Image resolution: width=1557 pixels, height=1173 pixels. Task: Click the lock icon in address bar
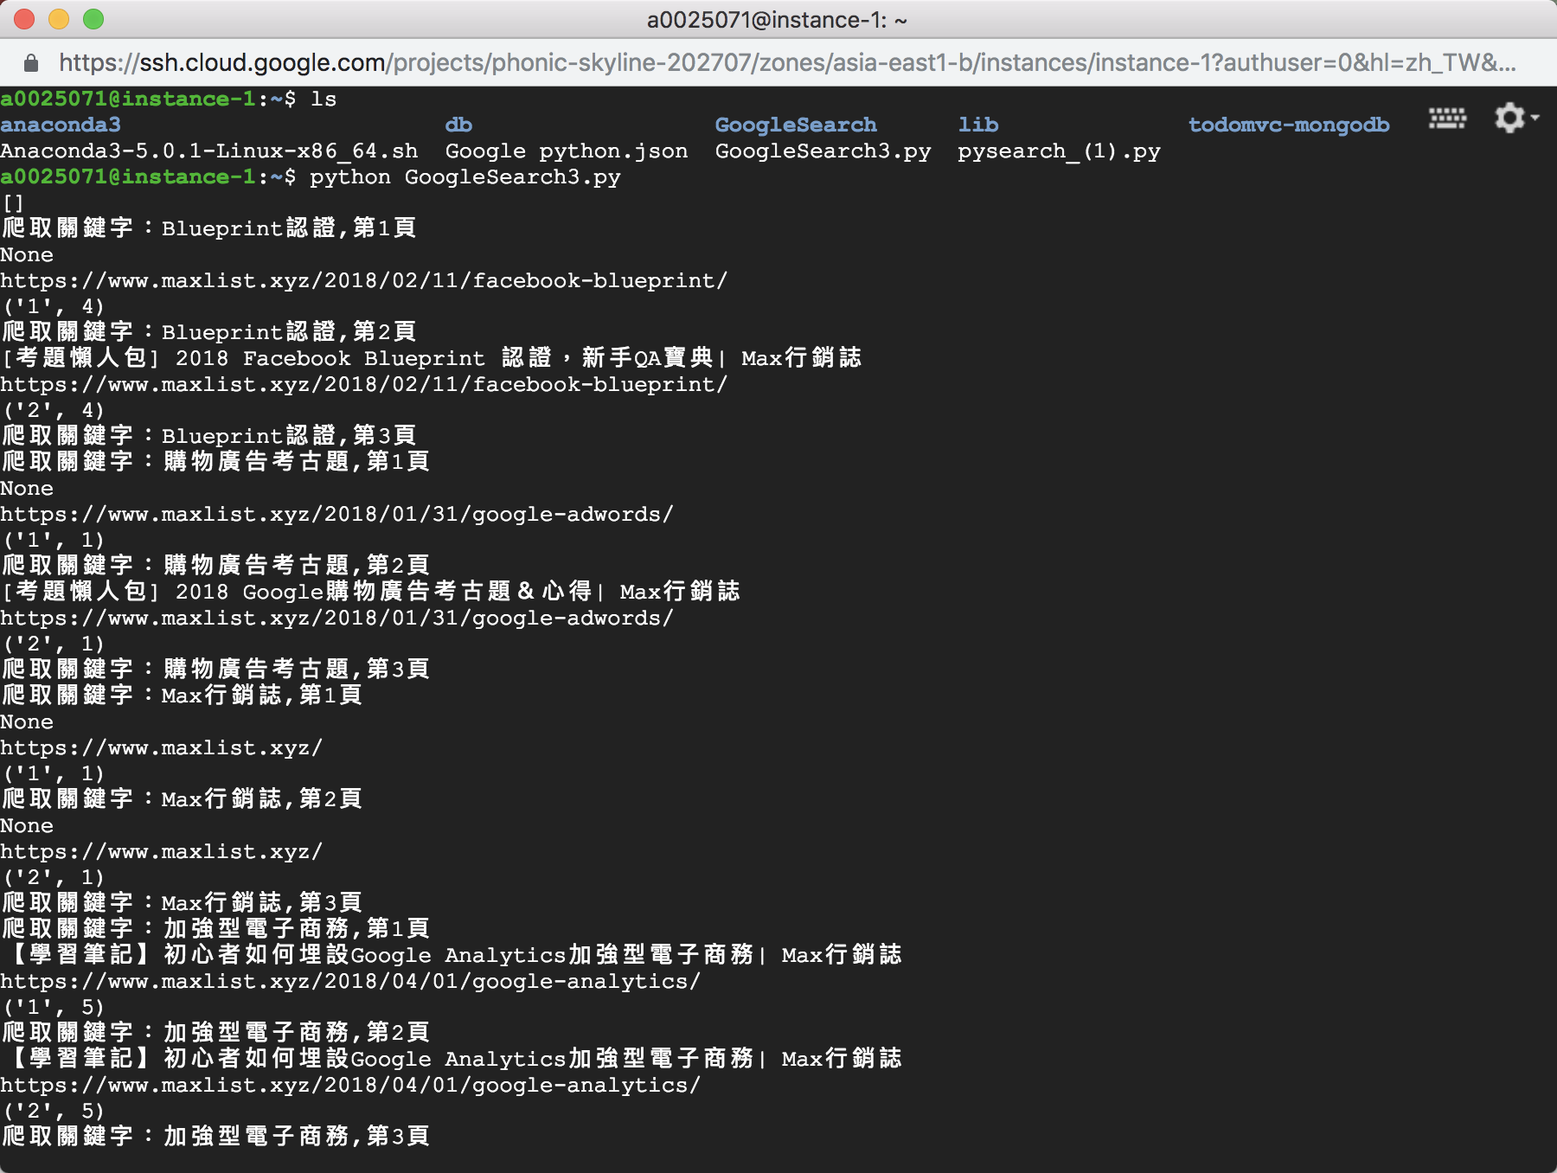(x=31, y=63)
